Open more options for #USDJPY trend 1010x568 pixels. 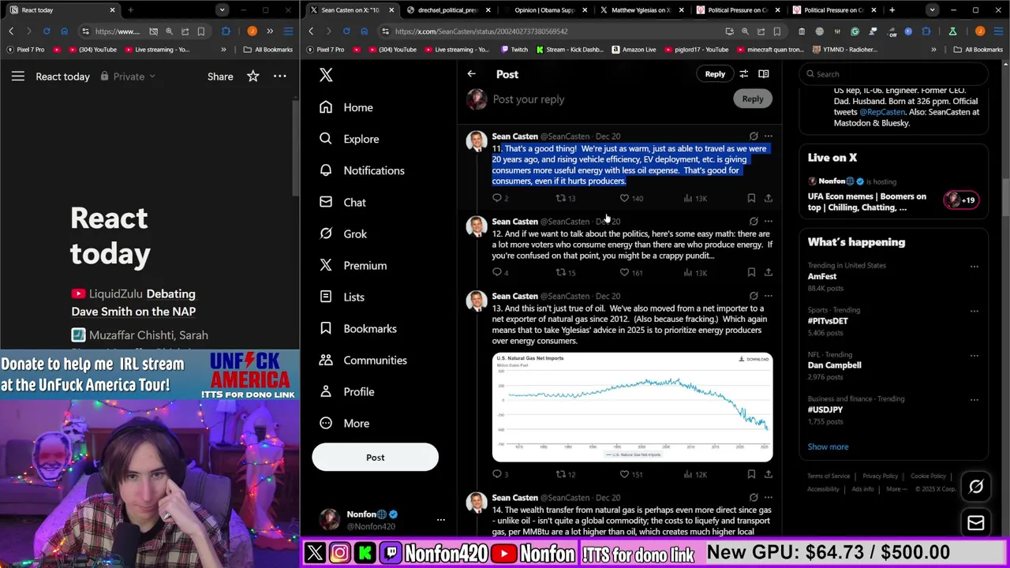[x=974, y=400]
